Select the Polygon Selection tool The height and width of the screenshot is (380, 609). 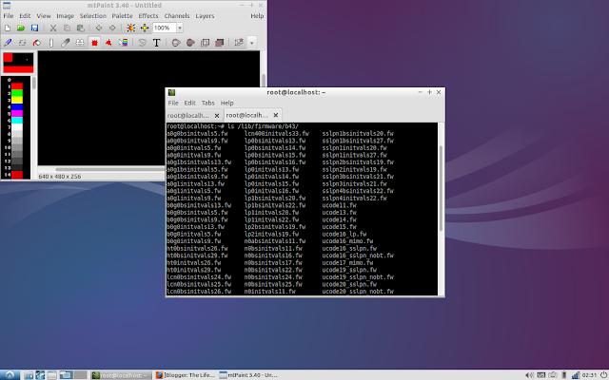pyautogui.click(x=108, y=43)
